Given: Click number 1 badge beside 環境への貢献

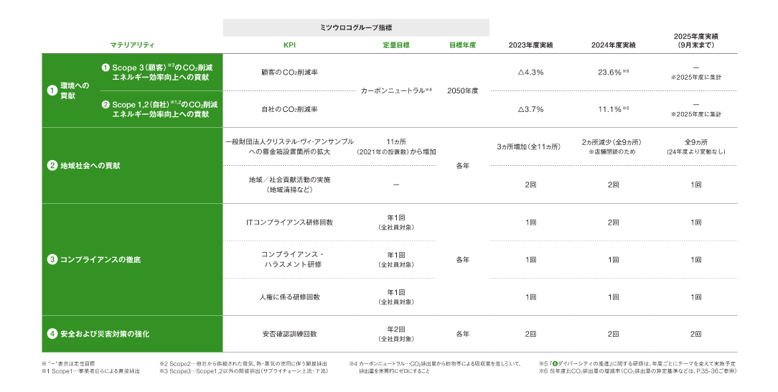Looking at the screenshot, I should coord(52,90).
